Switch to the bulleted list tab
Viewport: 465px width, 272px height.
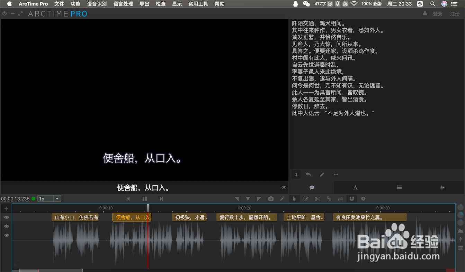click(399, 187)
